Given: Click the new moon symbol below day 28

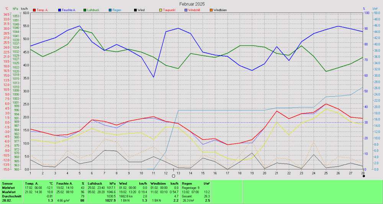Looking at the screenshot, I should point(363,176).
